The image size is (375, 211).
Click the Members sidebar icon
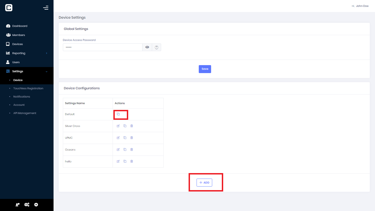8,35
